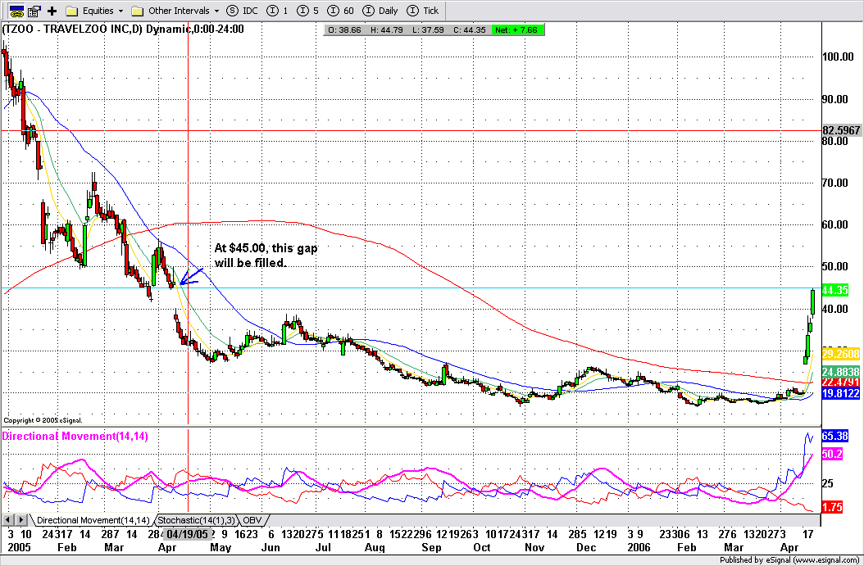Click the left tab scroll arrow
The height and width of the screenshot is (566, 864).
coord(7,520)
